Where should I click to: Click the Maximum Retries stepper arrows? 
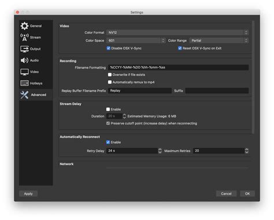246,151
